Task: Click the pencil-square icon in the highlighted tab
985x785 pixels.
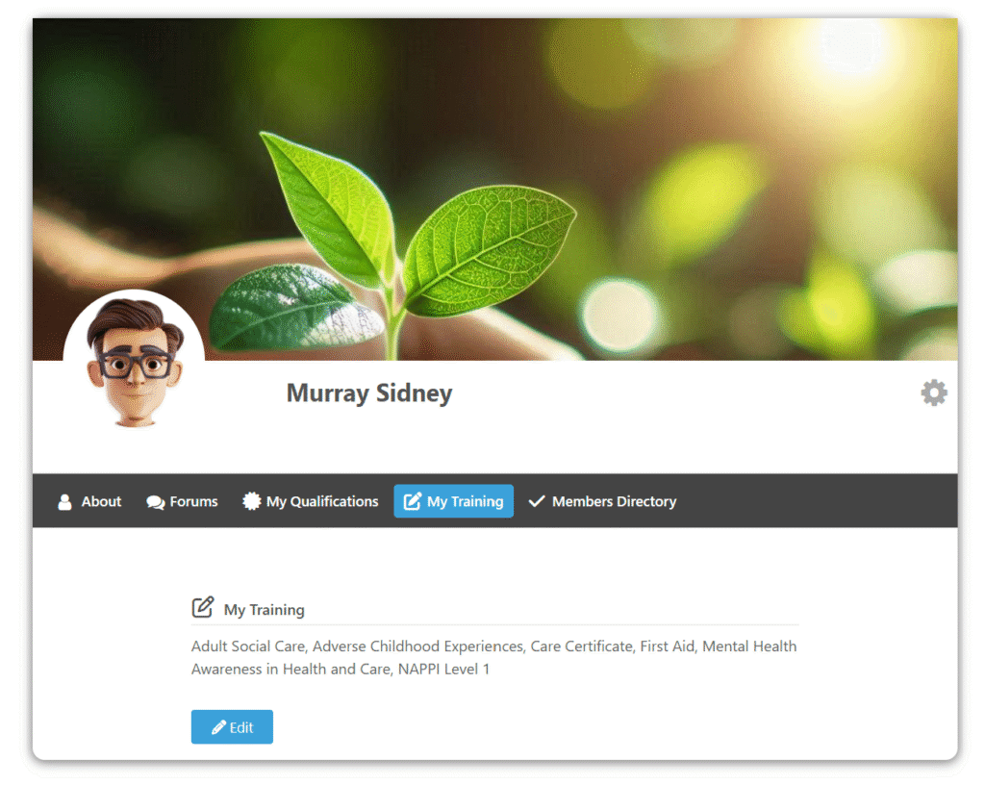Action: click(412, 501)
